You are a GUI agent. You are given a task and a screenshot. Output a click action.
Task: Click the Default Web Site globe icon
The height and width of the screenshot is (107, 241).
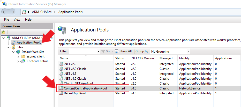coord(18,52)
